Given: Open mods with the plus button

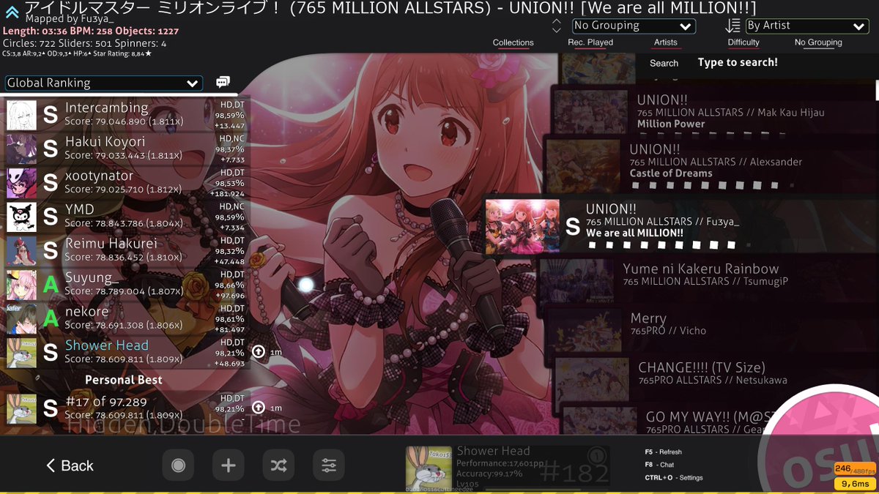Looking at the screenshot, I should pos(228,465).
